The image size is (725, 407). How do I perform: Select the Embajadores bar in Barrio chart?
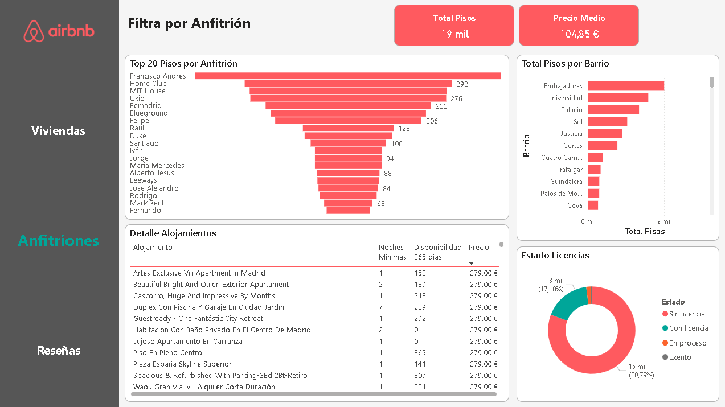(x=625, y=86)
